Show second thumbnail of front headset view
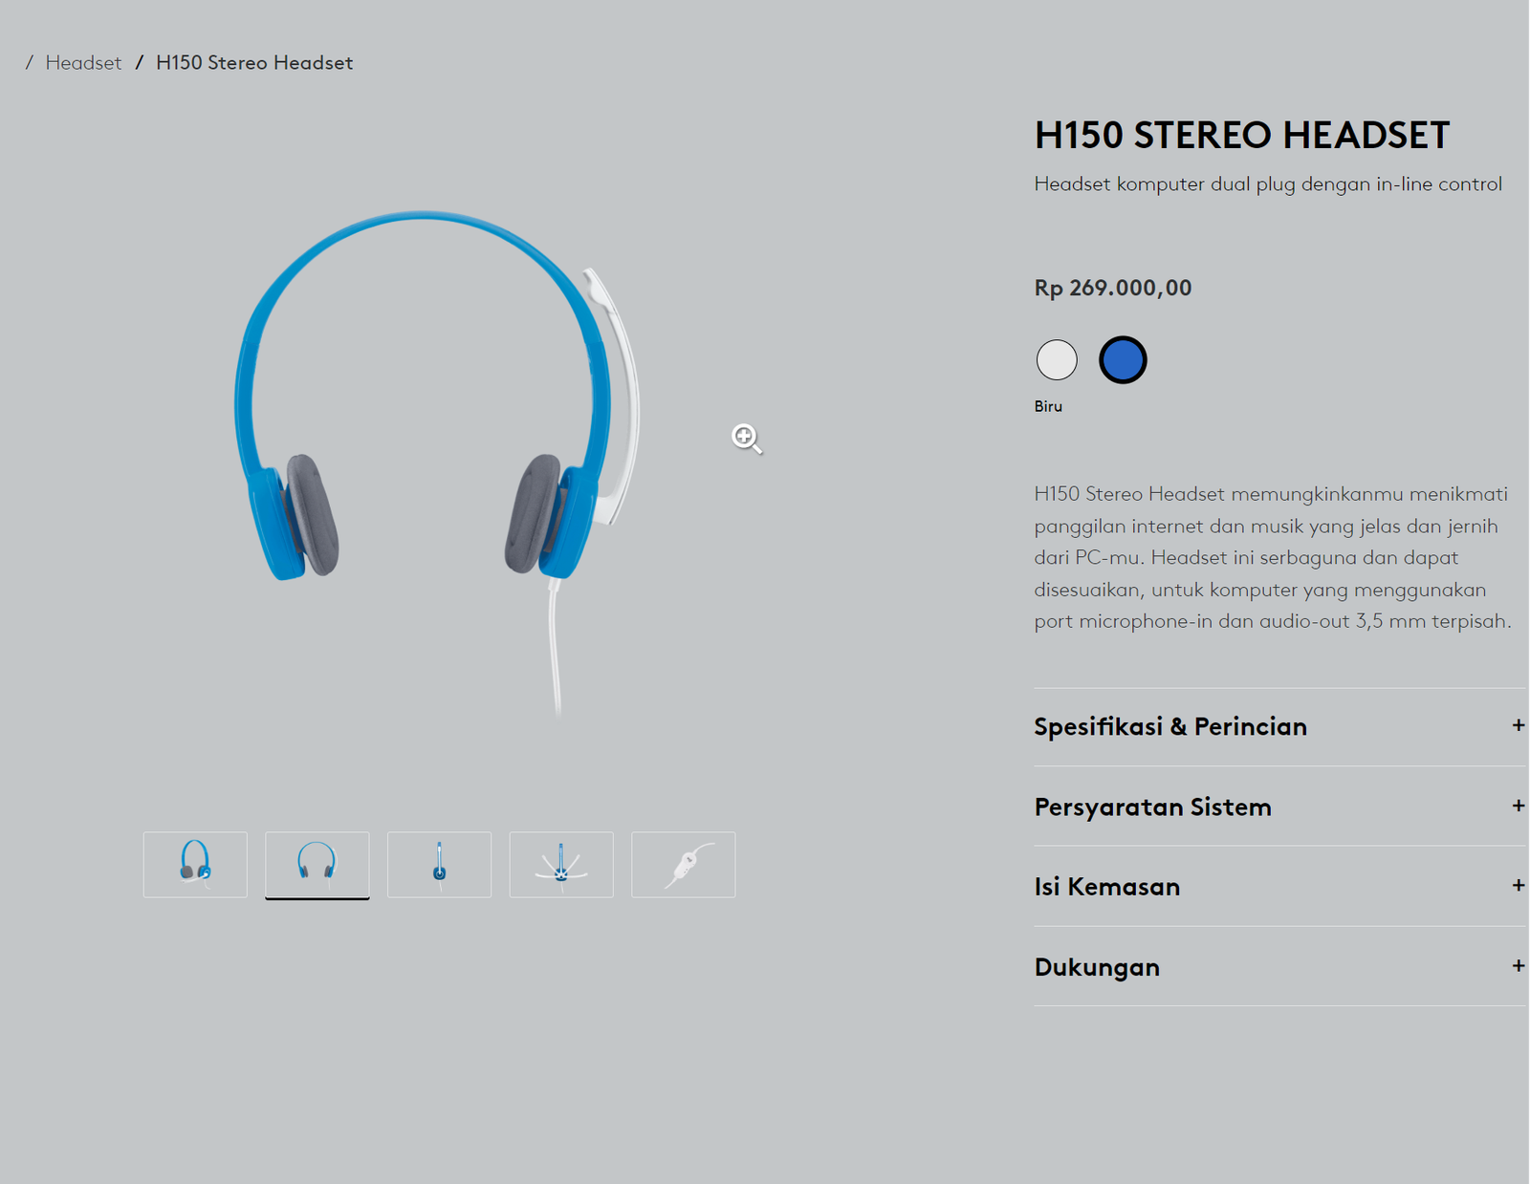This screenshot has width=1530, height=1184. point(317,864)
